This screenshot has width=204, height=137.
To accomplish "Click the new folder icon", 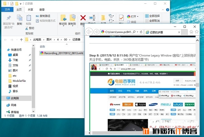I will tap(103, 18).
